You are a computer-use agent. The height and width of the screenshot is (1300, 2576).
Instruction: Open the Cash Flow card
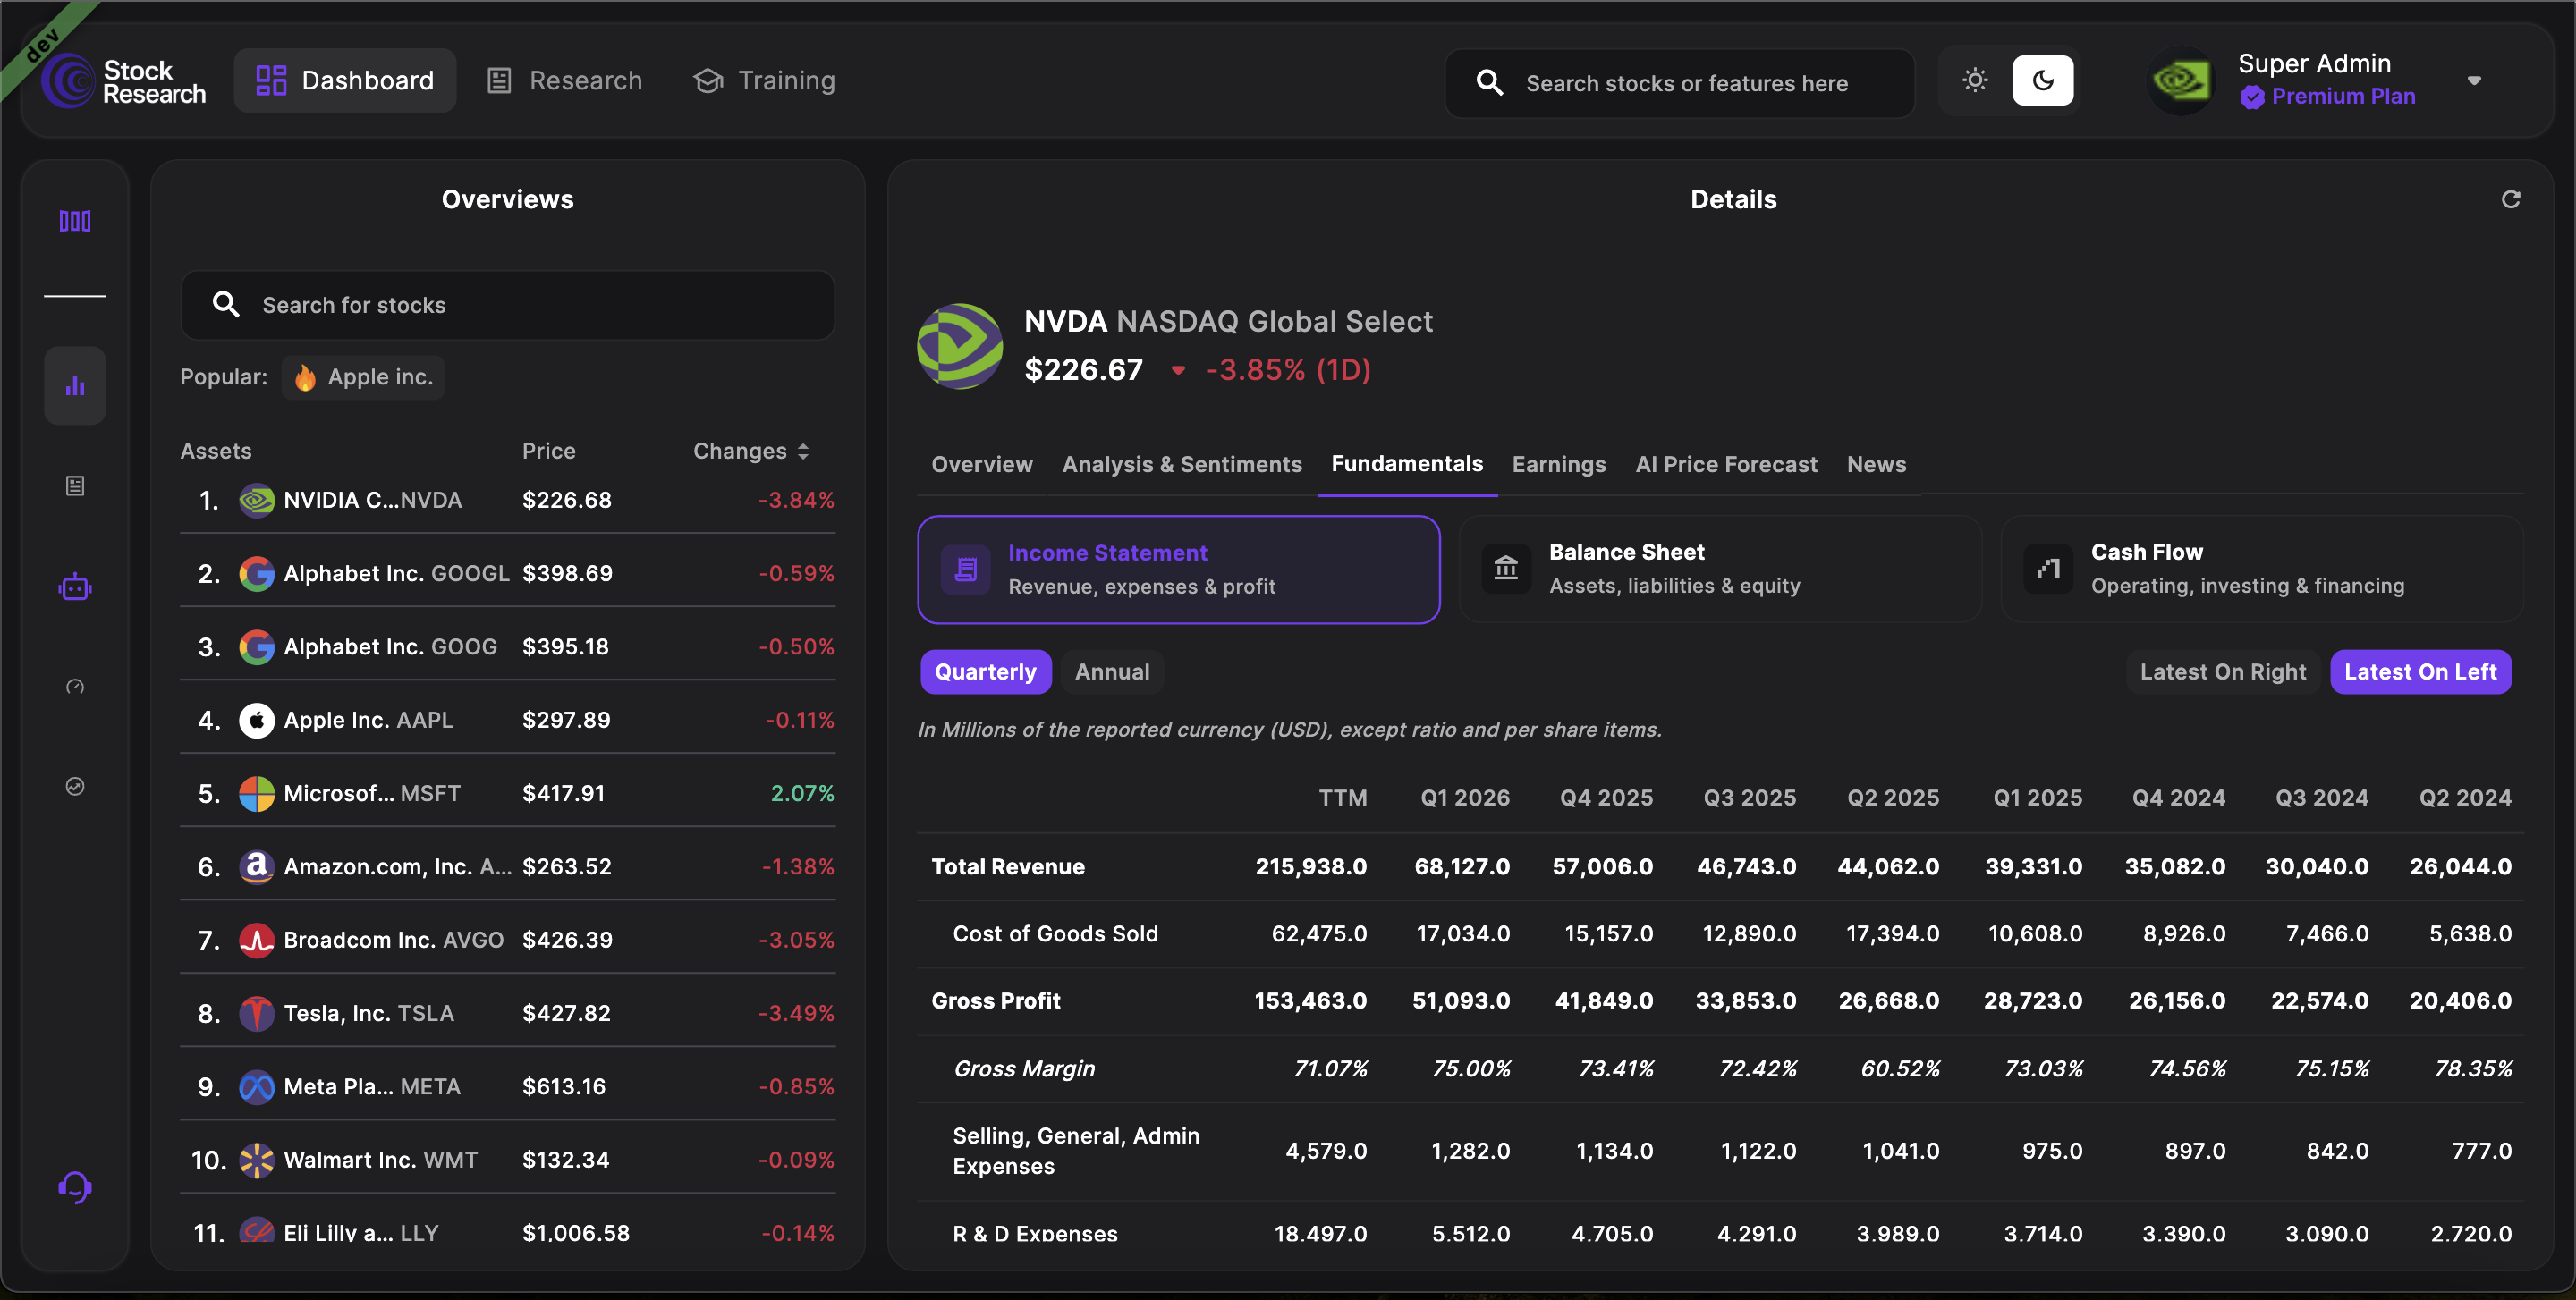(x=2262, y=569)
